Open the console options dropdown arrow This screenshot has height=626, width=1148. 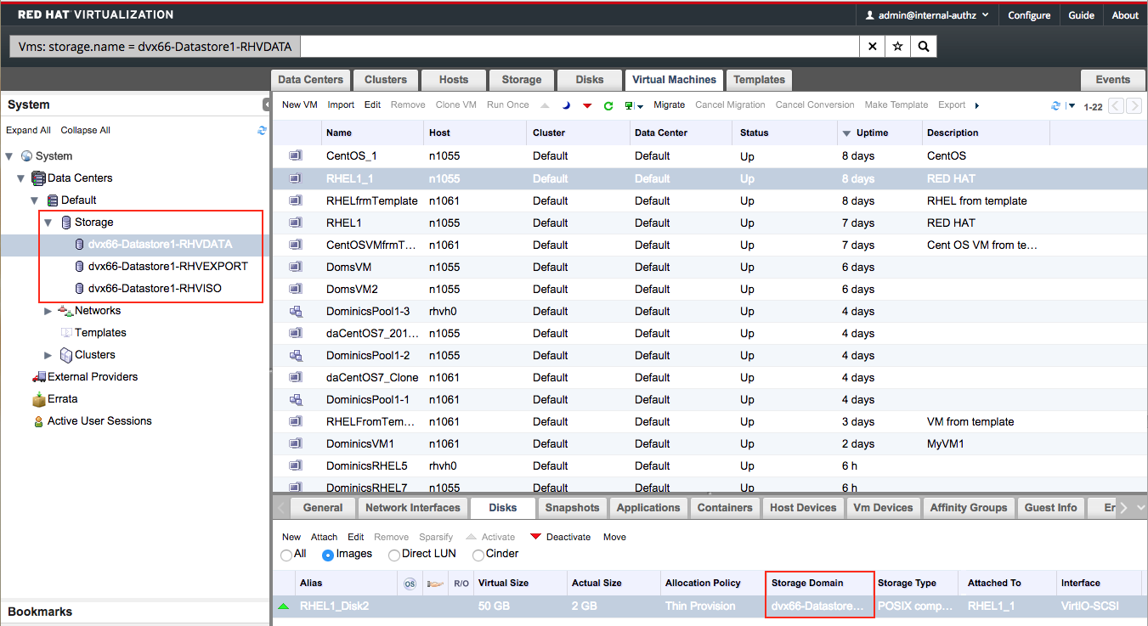tap(640, 106)
